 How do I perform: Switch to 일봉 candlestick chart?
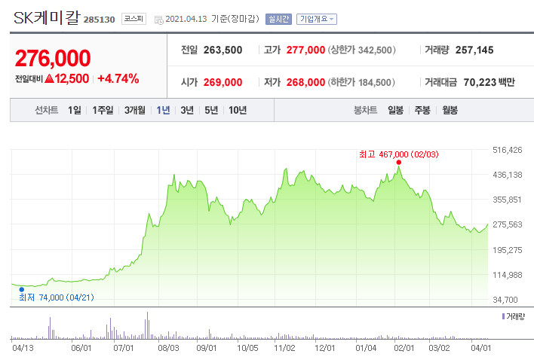click(x=395, y=110)
